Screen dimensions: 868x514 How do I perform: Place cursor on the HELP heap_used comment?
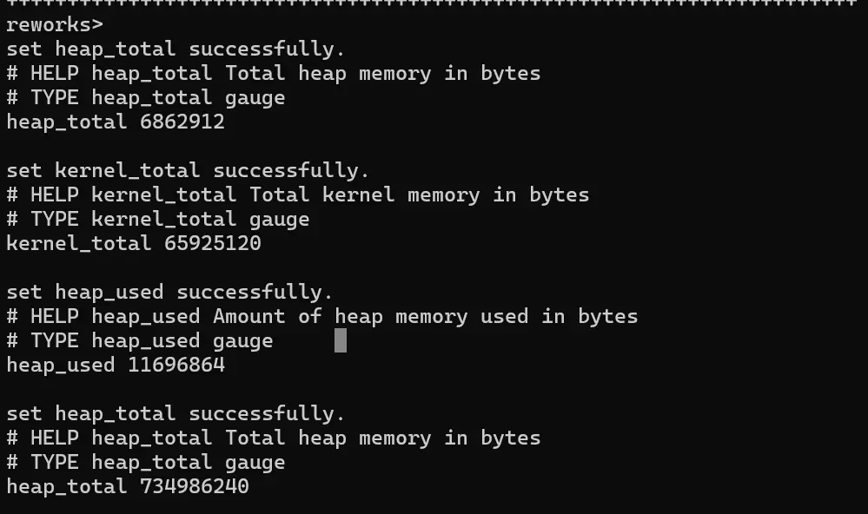point(321,316)
